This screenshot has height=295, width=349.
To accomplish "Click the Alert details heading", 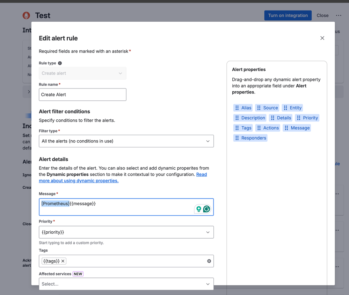I will pos(53,159).
